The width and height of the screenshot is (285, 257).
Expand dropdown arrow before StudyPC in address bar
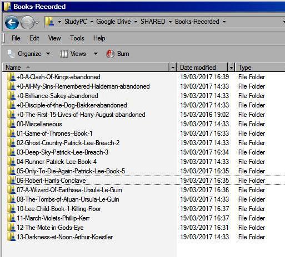click(59, 22)
